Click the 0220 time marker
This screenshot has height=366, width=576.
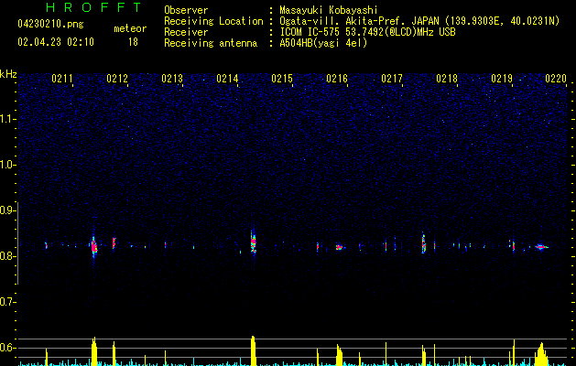556,79
